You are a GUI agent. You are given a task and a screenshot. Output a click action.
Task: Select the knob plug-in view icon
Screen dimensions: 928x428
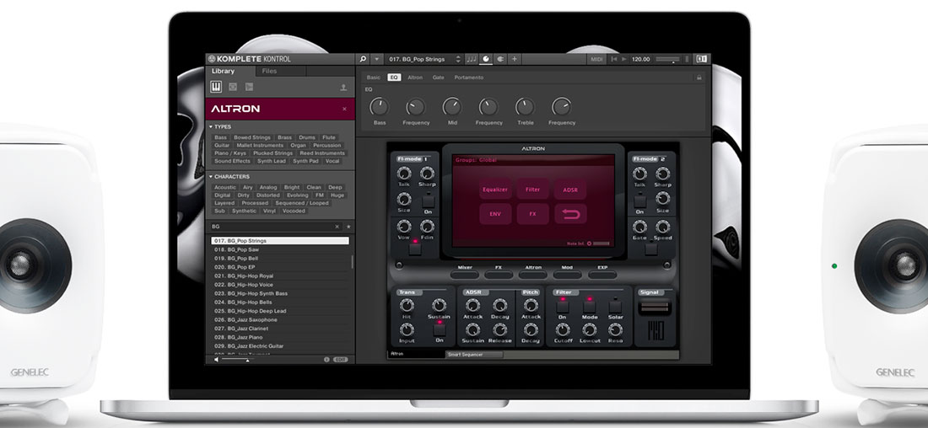tap(486, 59)
